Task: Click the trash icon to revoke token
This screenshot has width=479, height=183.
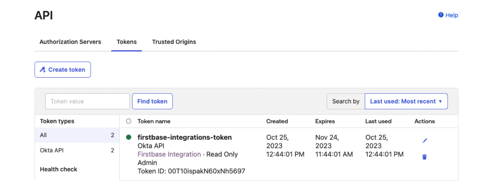Action: coord(424,157)
